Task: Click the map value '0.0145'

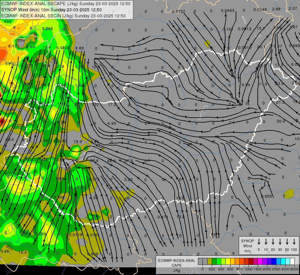Action: pyautogui.click(x=260, y=9)
